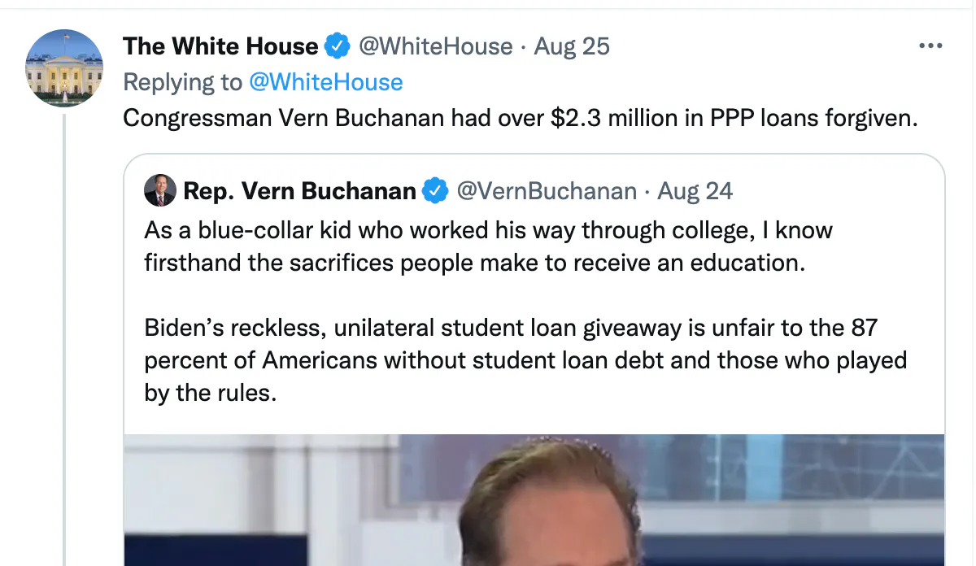976x566 pixels.
Task: Click the @VernBuchanan handle
Action: click(x=547, y=191)
